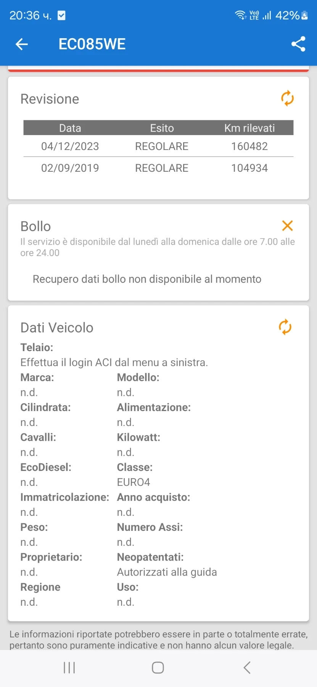Image resolution: width=317 pixels, height=687 pixels.
Task: Tap 'Recupero dati bollo non disponibile' text
Action: click(147, 279)
